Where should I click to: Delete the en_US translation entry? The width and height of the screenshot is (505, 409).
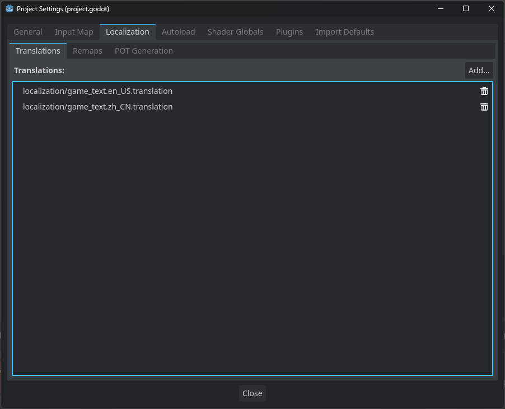484,91
